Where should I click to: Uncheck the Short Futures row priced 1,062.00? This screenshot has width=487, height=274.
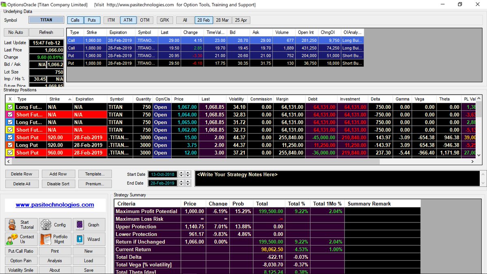coord(10,130)
